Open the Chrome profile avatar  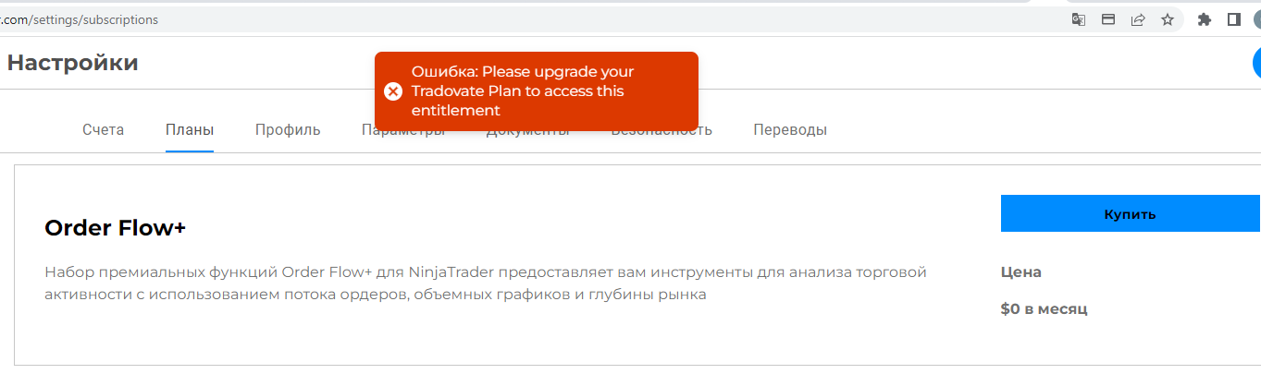pyautogui.click(x=1256, y=19)
